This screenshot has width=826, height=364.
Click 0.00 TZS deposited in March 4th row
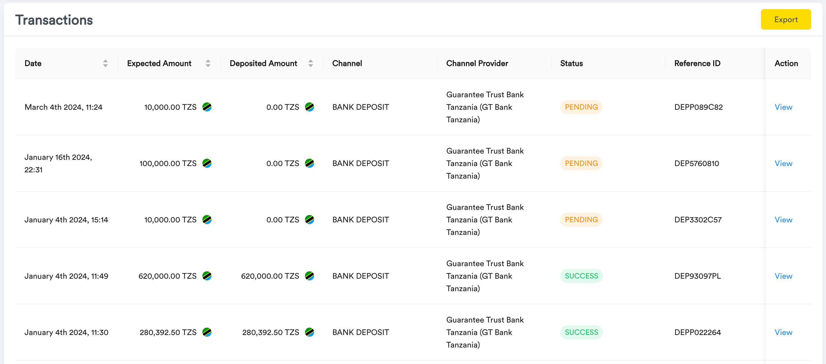(x=282, y=107)
